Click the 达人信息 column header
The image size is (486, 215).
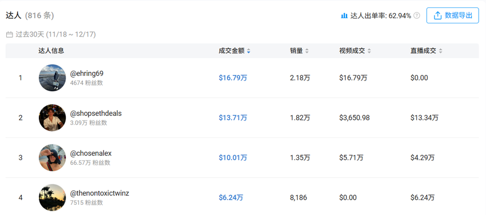[x=51, y=51]
